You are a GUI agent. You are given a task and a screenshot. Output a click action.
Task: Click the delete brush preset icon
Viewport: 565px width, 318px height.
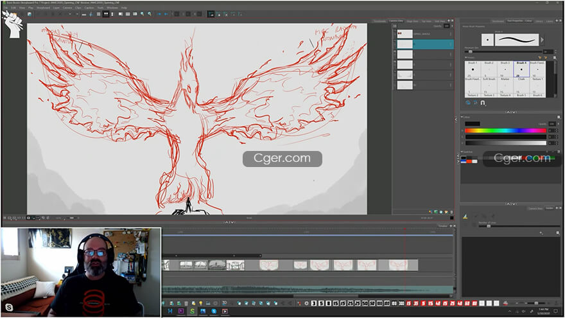pos(545,57)
